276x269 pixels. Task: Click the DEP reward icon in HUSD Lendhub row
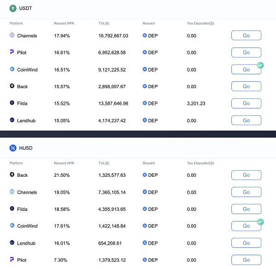[x=145, y=243]
